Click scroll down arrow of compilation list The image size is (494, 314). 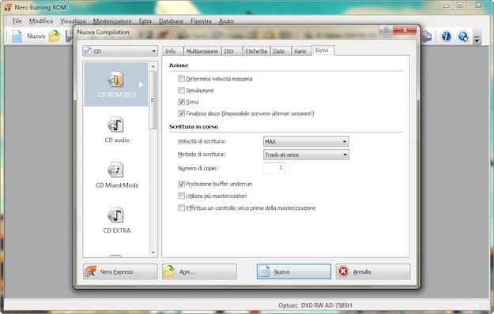coord(153,252)
